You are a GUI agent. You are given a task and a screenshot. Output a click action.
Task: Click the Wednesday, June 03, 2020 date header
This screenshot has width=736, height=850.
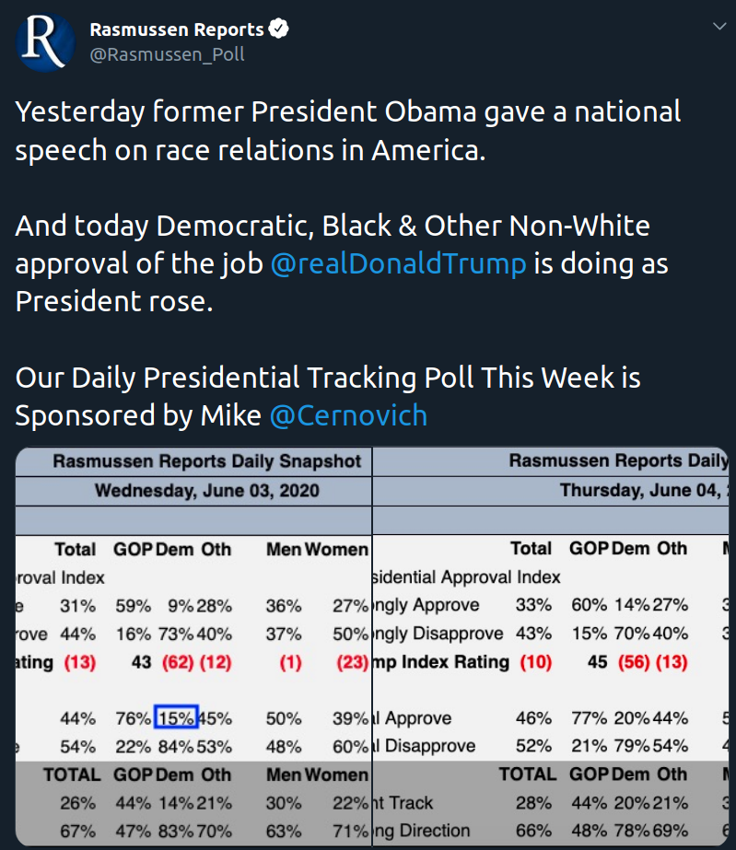tap(206, 491)
